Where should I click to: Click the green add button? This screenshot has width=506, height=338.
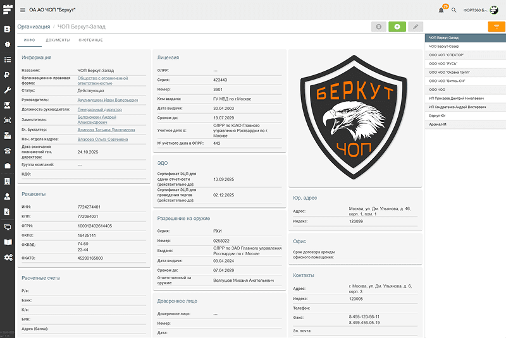(397, 27)
